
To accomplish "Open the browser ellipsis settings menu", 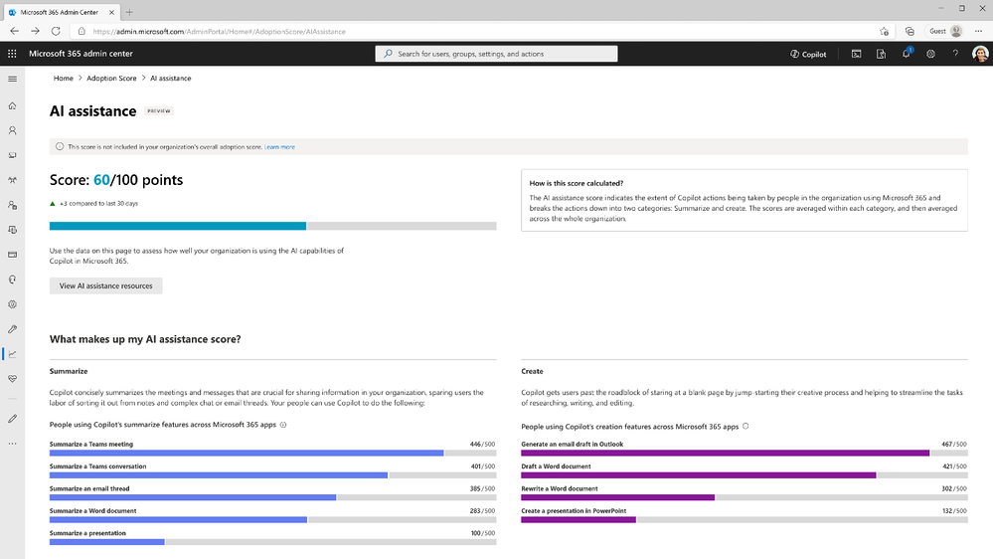I will pyautogui.click(x=978, y=31).
